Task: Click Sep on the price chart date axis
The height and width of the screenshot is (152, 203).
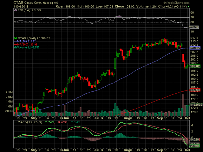Action: point(160,118)
